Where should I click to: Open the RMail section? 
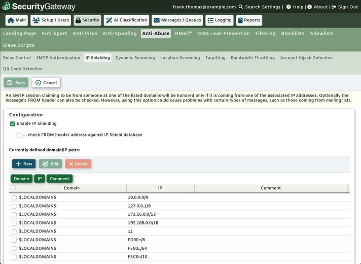[x=183, y=34]
